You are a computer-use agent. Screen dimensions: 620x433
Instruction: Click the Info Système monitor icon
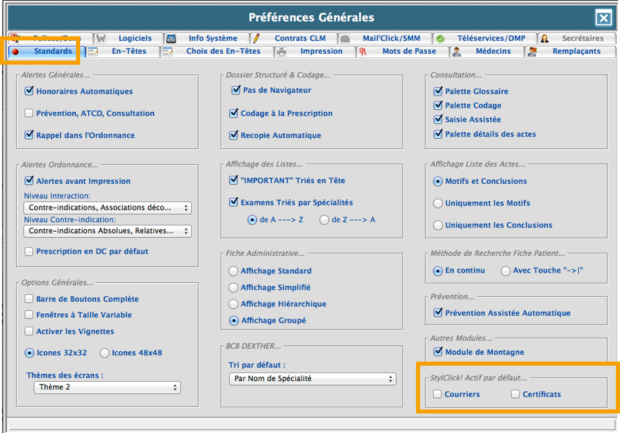pos(171,38)
